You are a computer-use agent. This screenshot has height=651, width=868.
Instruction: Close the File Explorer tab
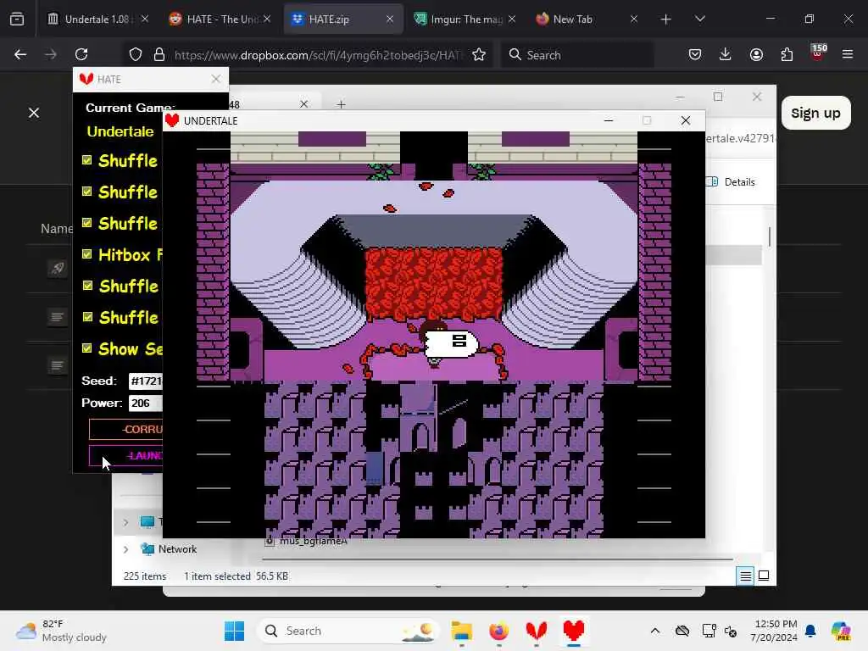[304, 104]
